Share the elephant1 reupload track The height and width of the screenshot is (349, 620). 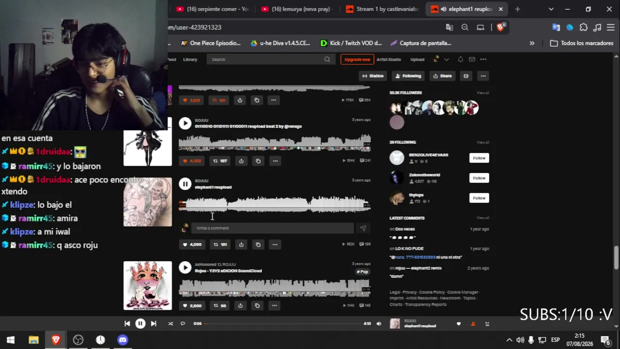pyautogui.click(x=241, y=244)
